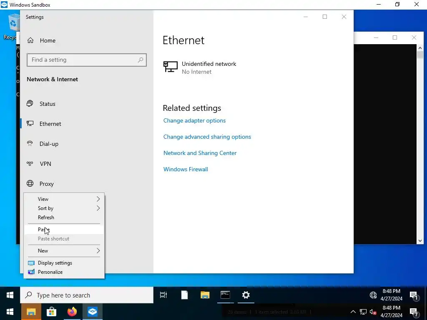The width and height of the screenshot is (427, 320).
Task: Click the Type here to search box
Action: (87, 295)
